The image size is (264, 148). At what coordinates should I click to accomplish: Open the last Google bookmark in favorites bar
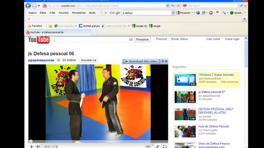pos(155,26)
